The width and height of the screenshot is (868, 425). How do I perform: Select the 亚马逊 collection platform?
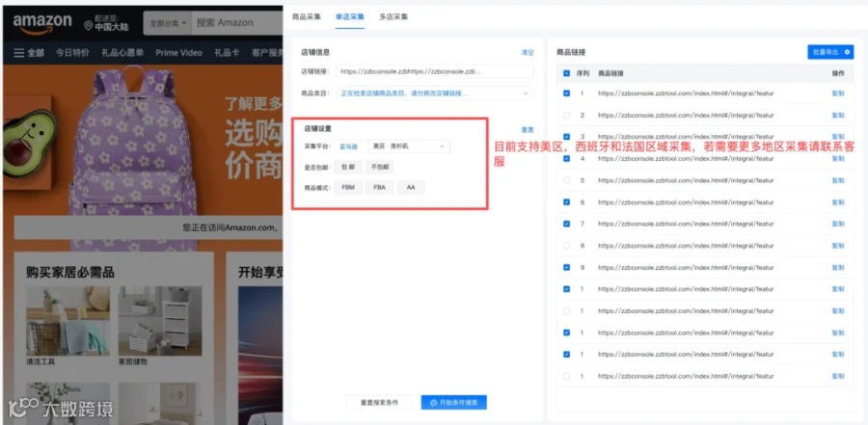[x=349, y=146]
